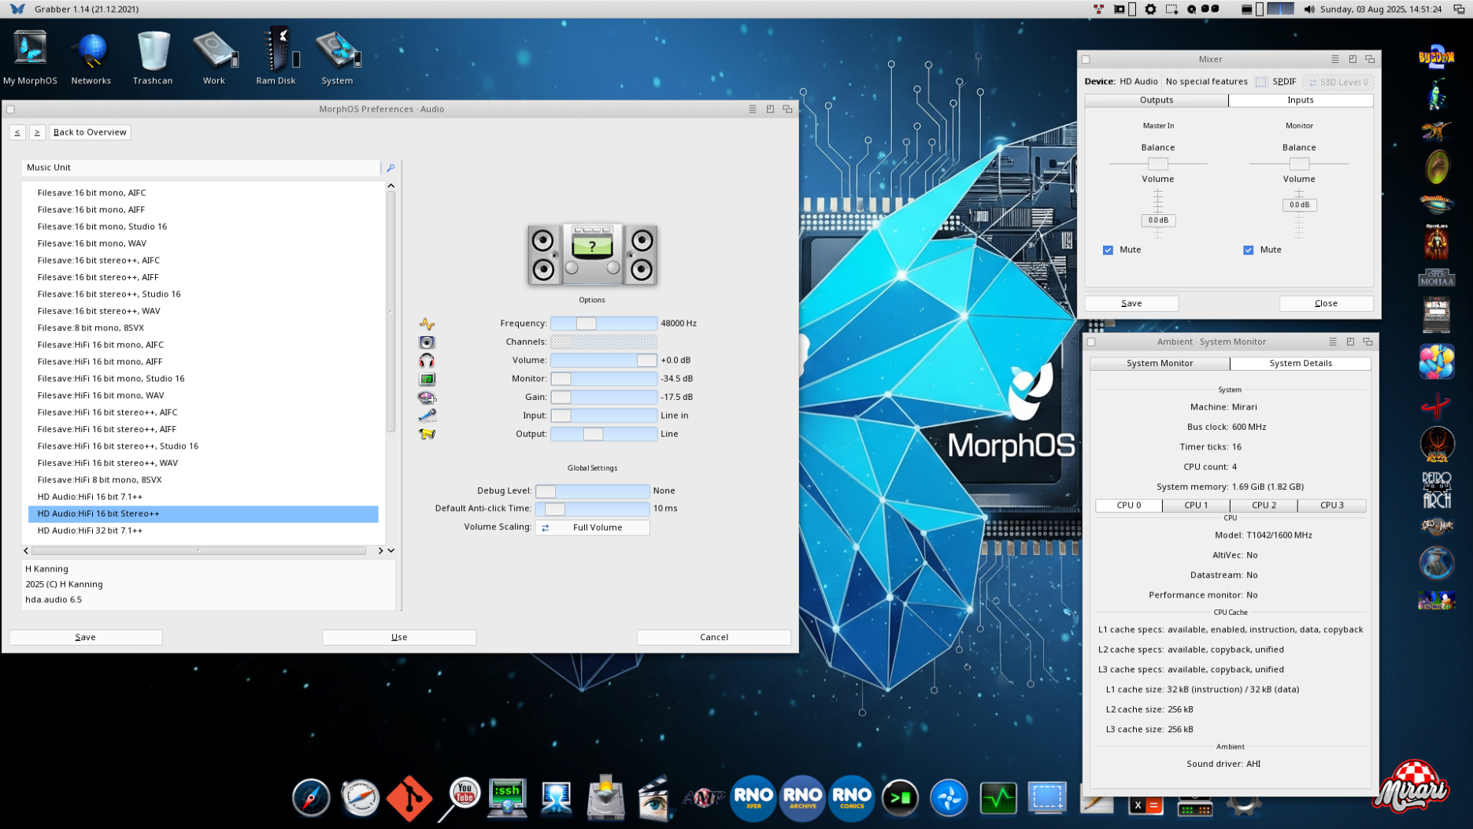Click the gear icon in the top bar

pyautogui.click(x=1150, y=9)
